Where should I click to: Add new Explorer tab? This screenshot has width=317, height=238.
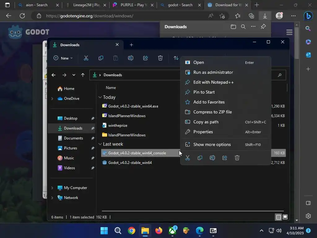coord(131,45)
